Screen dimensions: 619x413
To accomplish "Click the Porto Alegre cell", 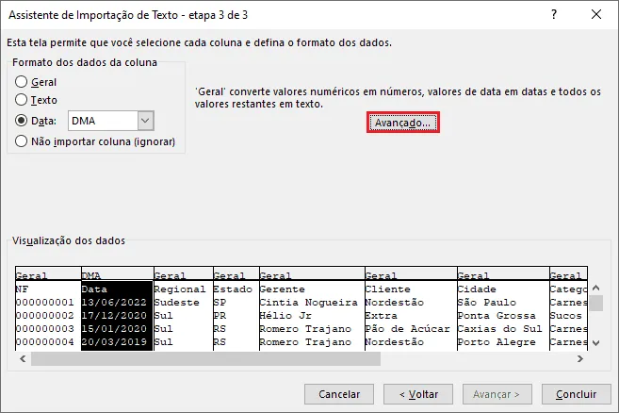I will (497, 342).
